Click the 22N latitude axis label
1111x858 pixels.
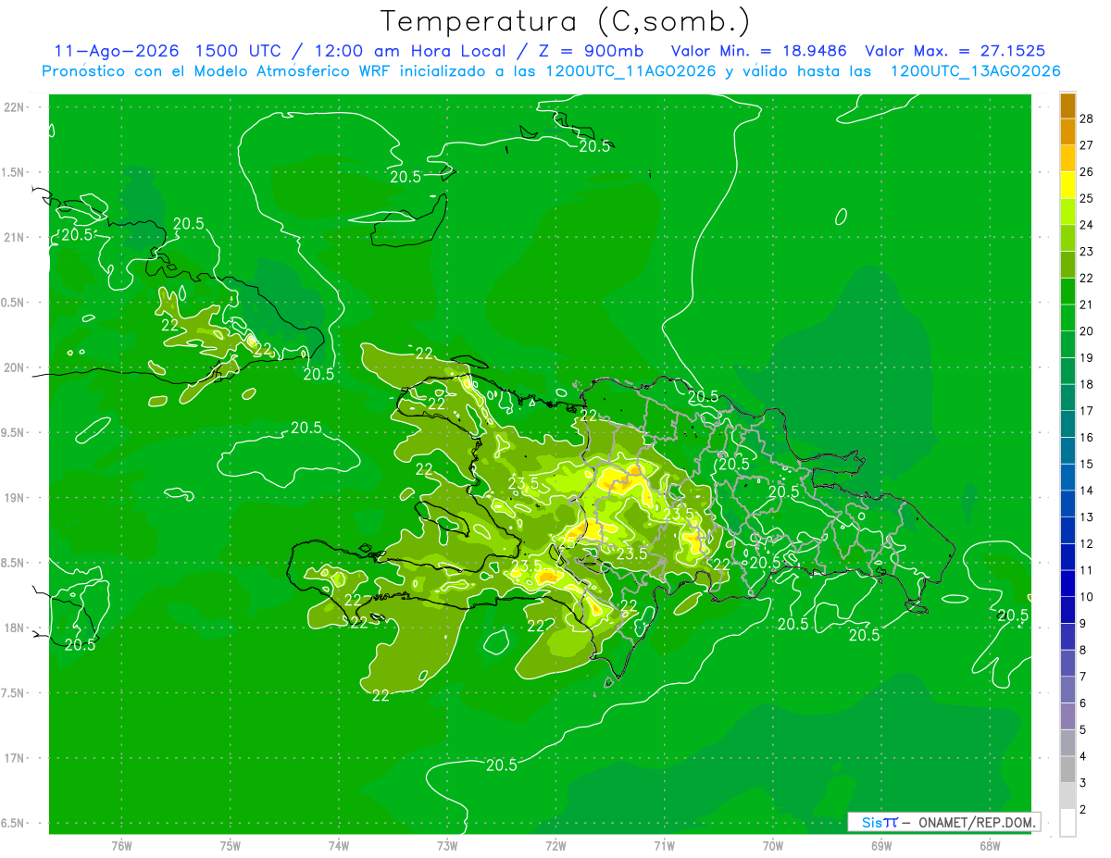click(x=16, y=107)
